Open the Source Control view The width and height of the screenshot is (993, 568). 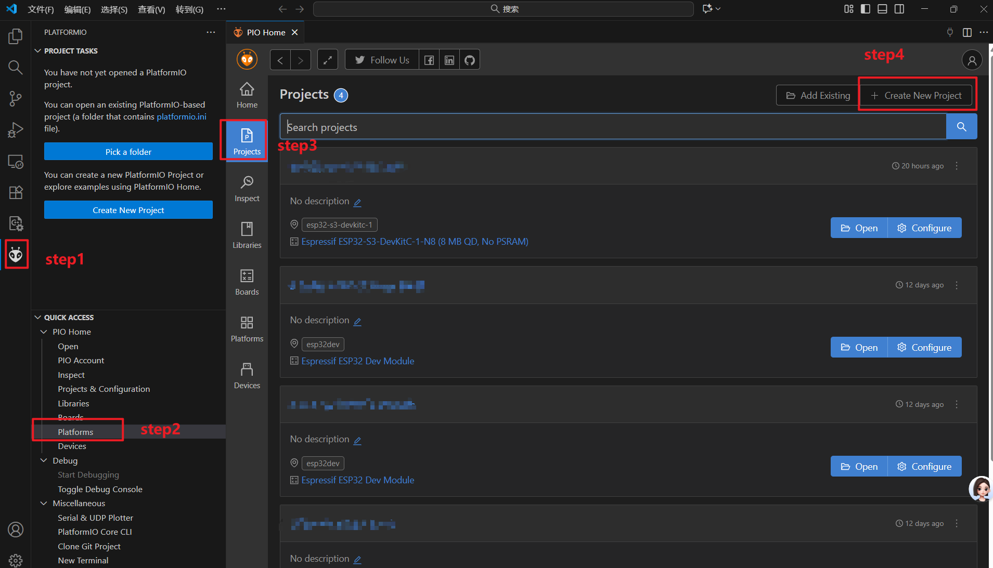pyautogui.click(x=16, y=99)
